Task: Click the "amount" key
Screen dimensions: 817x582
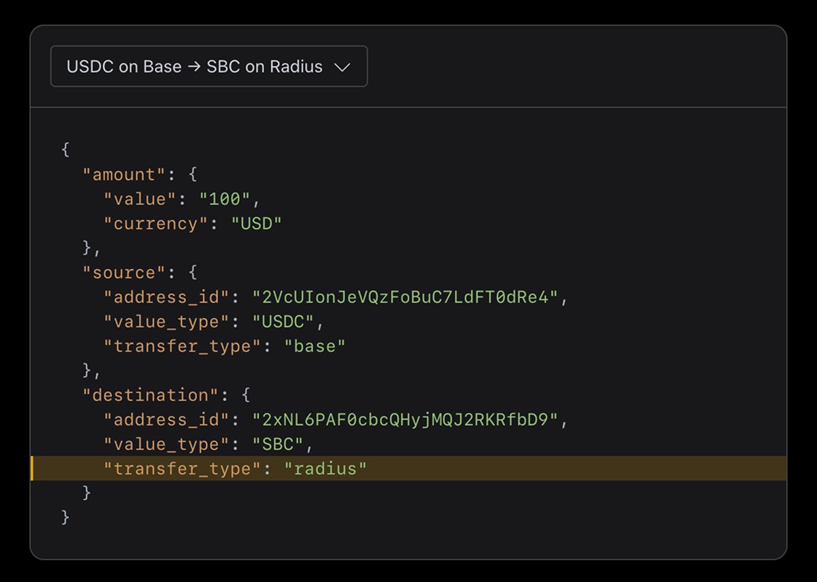Action: click(x=124, y=174)
